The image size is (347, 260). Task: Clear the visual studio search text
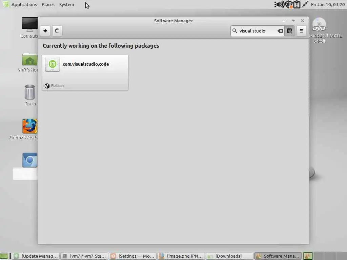pos(280,31)
